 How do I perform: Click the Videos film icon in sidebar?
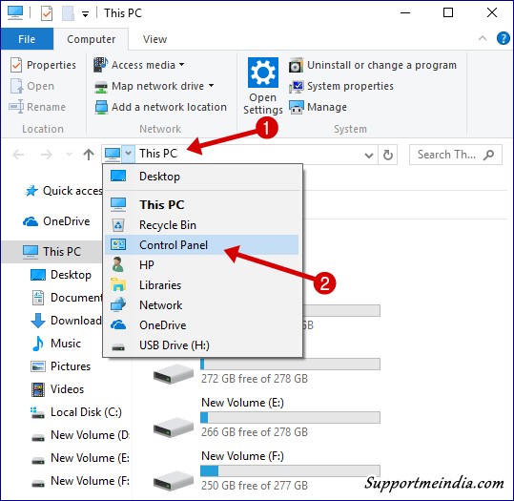[x=38, y=389]
